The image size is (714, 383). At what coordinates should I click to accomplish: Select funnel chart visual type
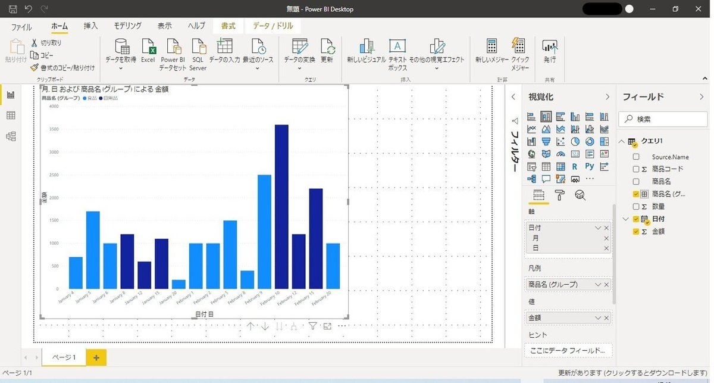pos(546,142)
